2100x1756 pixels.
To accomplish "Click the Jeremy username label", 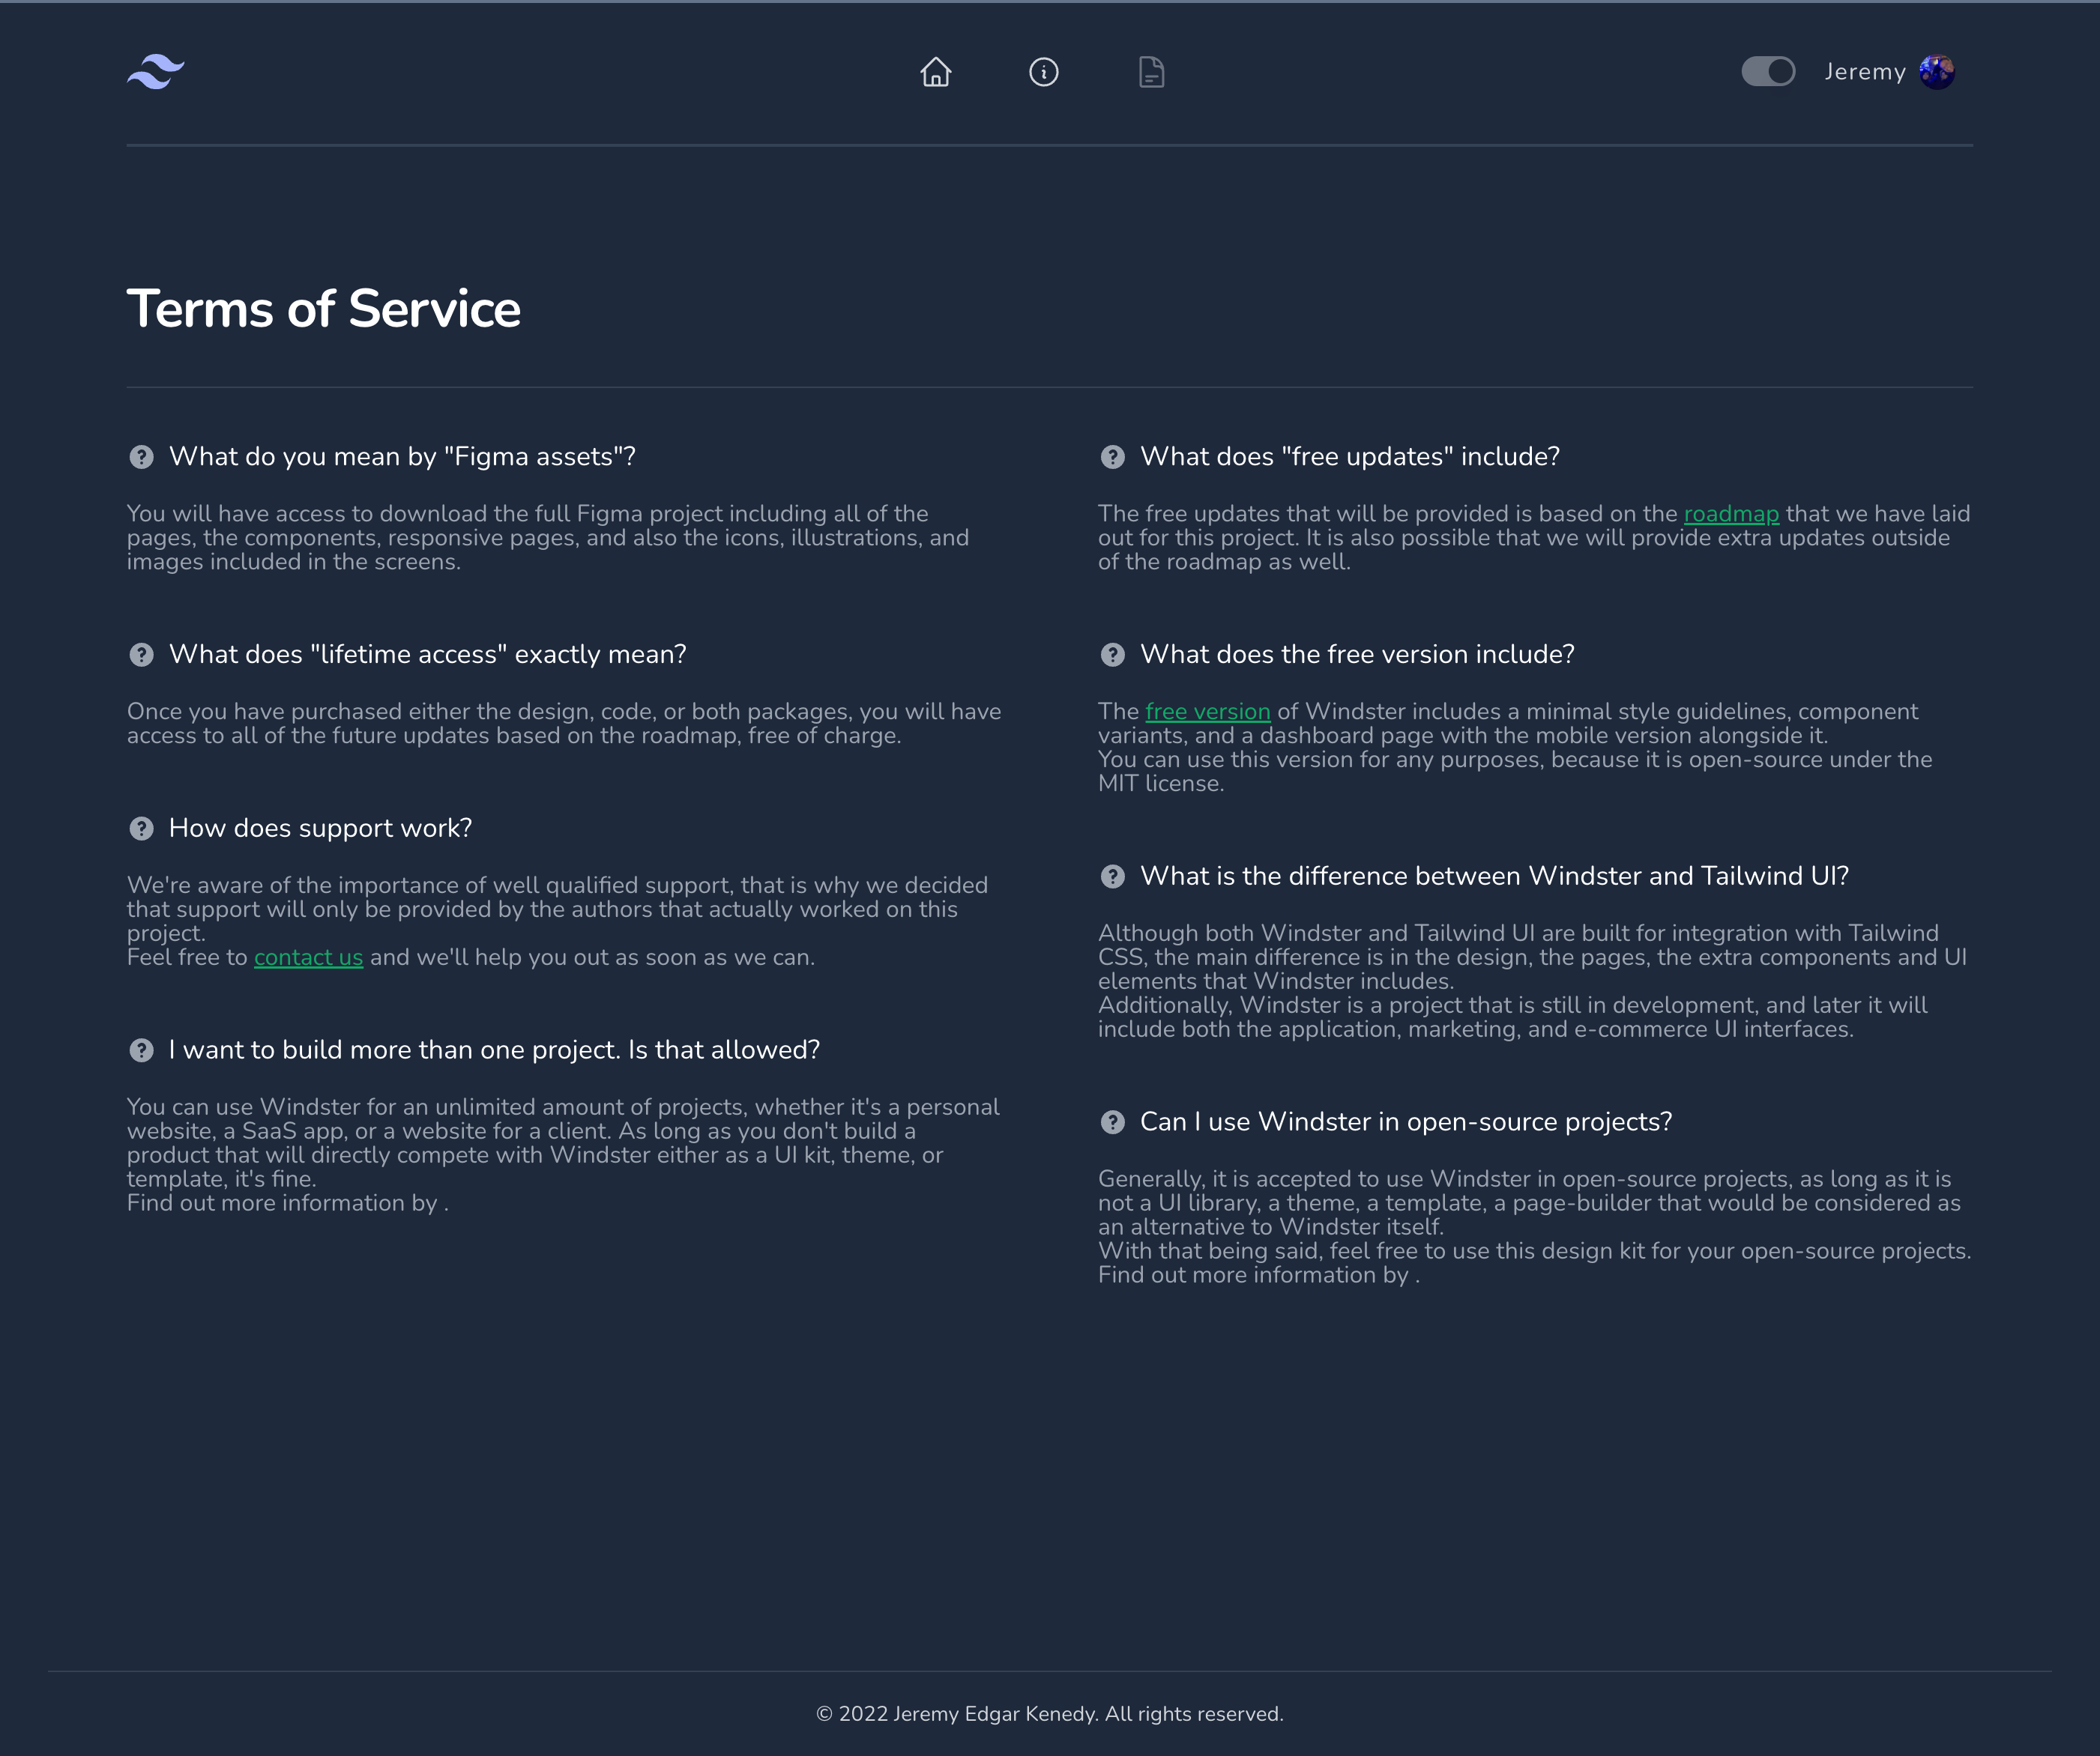I will point(1864,72).
